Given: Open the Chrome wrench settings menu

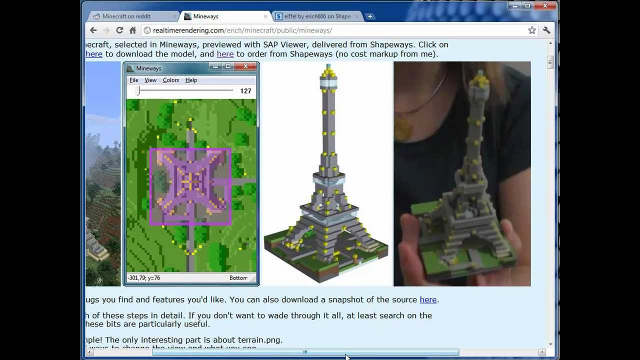Looking at the screenshot, I should [x=546, y=30].
